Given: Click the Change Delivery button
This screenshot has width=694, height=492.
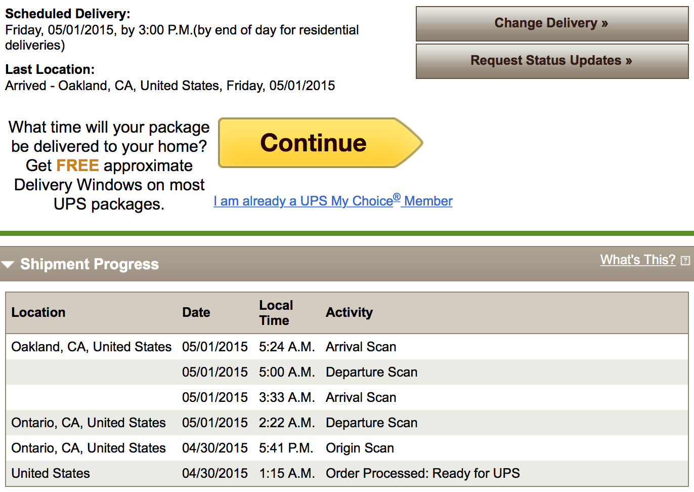Looking at the screenshot, I should click(x=551, y=23).
